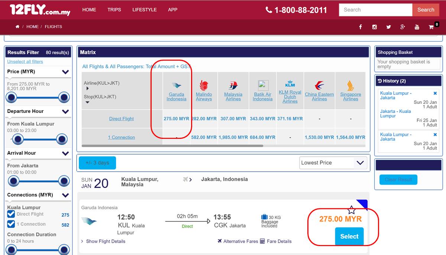
Task: Select the 275.00 MYR Garuda flight
Action: [x=349, y=236]
